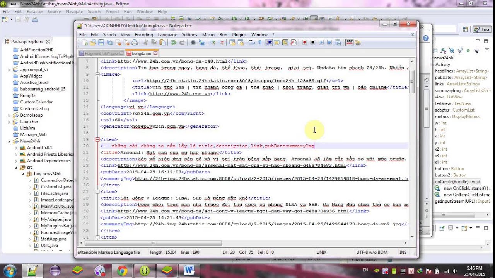Screen dimensions: 495x278
Task: Open Find with the binoculars icon
Action: 193,42
